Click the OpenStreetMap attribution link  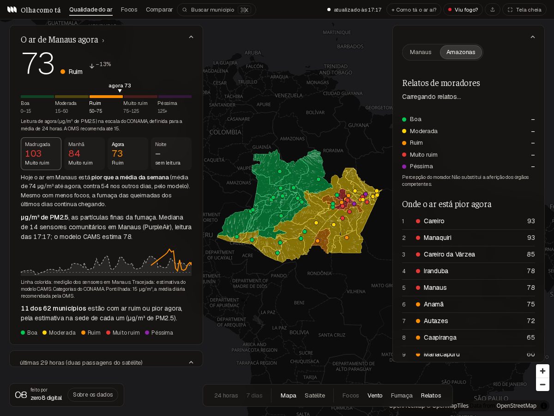coord(516,406)
